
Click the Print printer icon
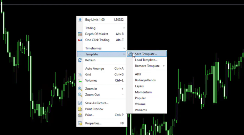coord(80,115)
